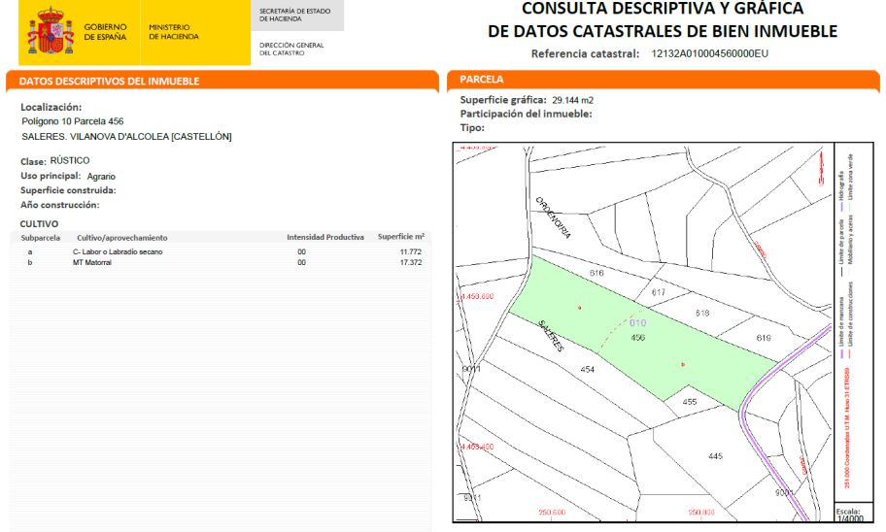
Task: Click the Superficie m² column header
Action: tap(400, 237)
